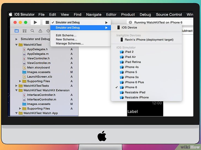Choose Edit Scheme… from scheme menu
The height and width of the screenshot is (150, 201).
click(x=66, y=35)
